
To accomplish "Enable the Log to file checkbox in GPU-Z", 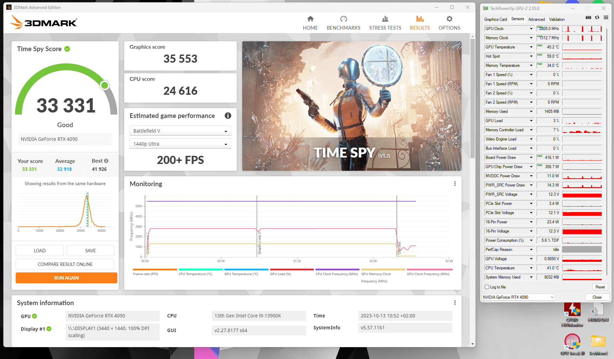I will tap(487, 287).
